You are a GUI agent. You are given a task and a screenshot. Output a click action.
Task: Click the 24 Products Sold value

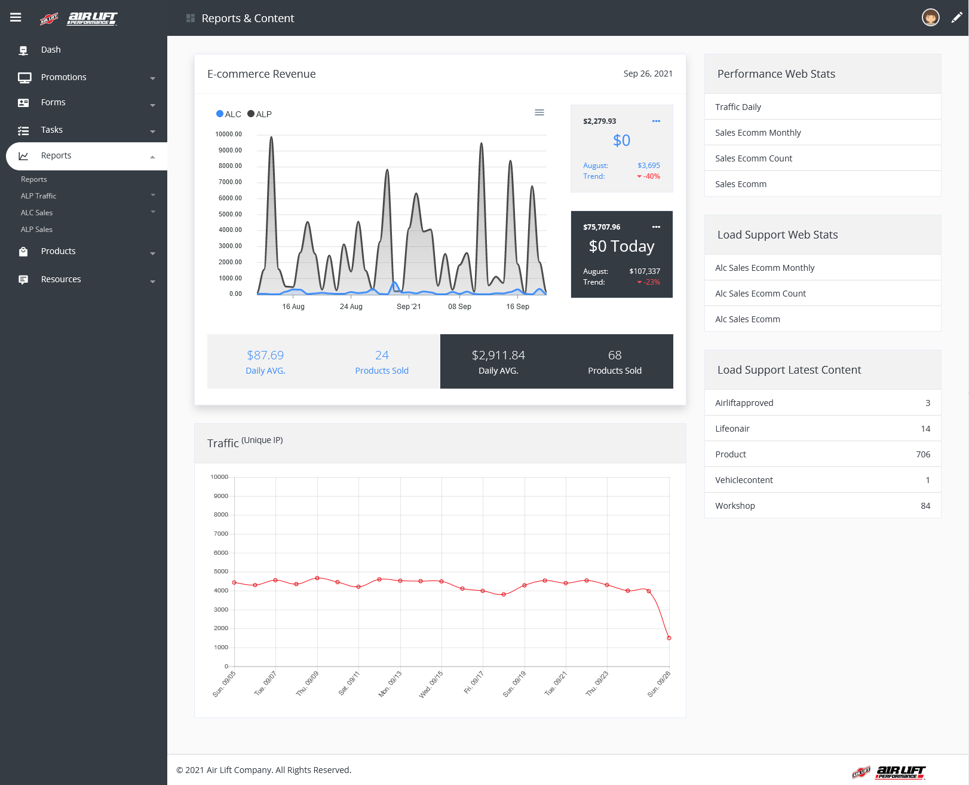coord(382,356)
